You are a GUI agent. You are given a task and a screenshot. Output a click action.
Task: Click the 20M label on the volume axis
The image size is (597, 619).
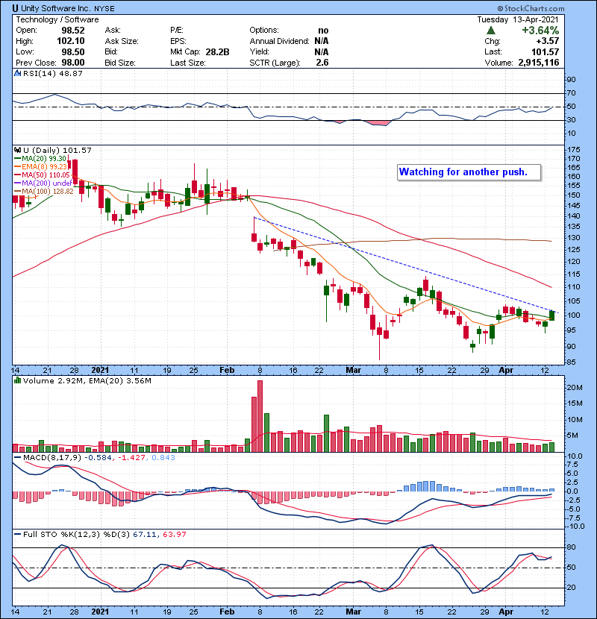coord(575,387)
